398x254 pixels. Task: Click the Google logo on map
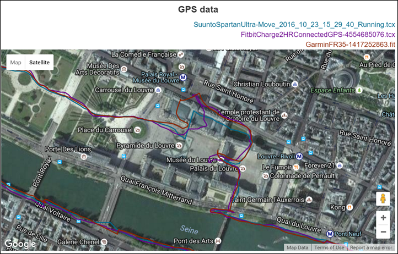(x=20, y=244)
